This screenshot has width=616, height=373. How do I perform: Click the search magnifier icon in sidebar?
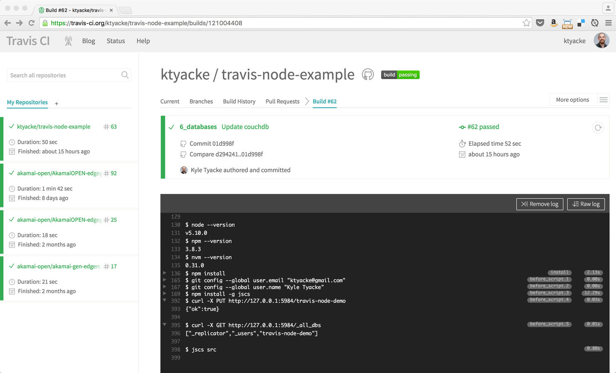coord(125,75)
